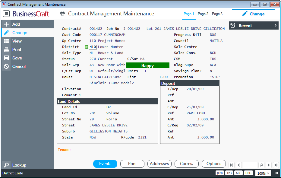Viewport: 281px width, 178px height.
Task: Click the blue-outlined Change button at top right
Action: pos(253,14)
